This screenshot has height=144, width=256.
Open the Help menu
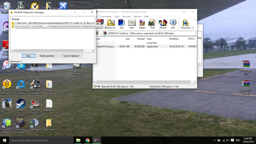click(146, 16)
